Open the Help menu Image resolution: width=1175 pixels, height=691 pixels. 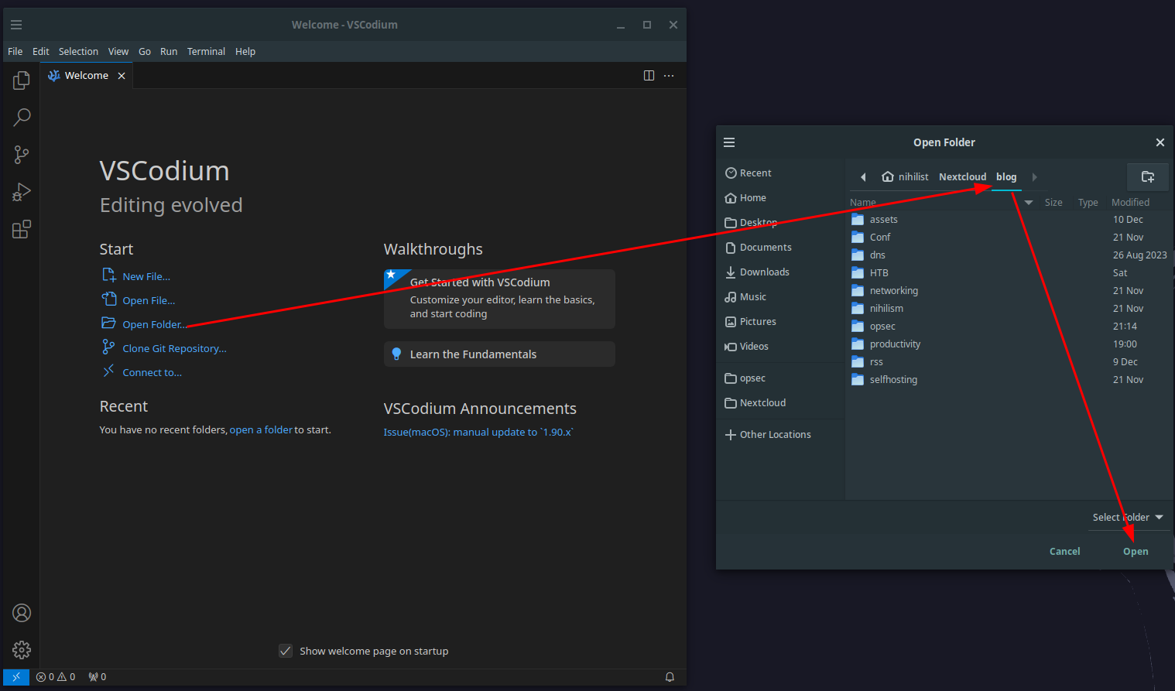(245, 52)
